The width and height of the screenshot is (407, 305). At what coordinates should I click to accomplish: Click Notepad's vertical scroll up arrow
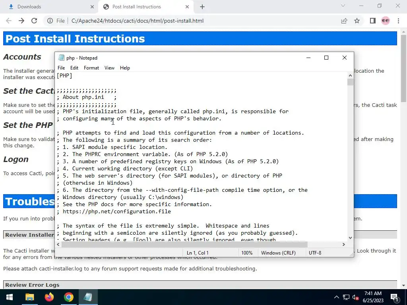(351, 75)
